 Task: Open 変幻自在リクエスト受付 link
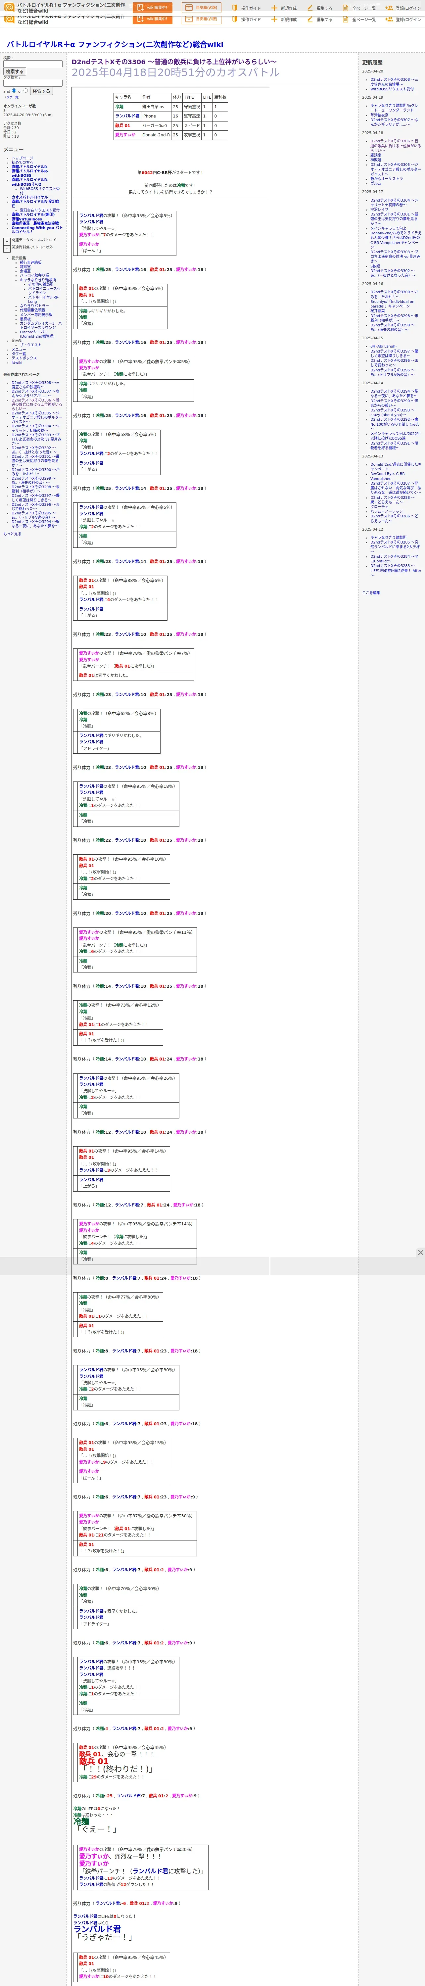click(x=39, y=211)
